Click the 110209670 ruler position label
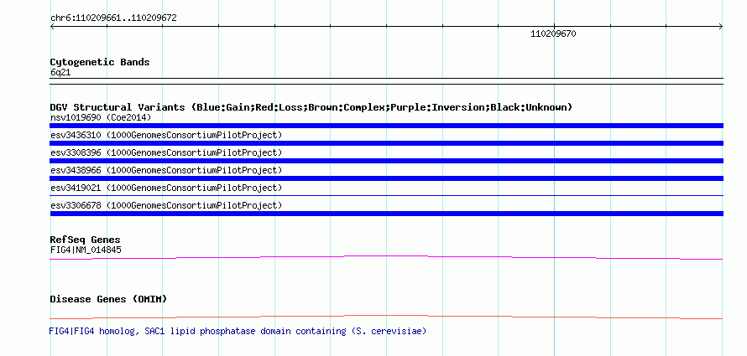 [553, 34]
